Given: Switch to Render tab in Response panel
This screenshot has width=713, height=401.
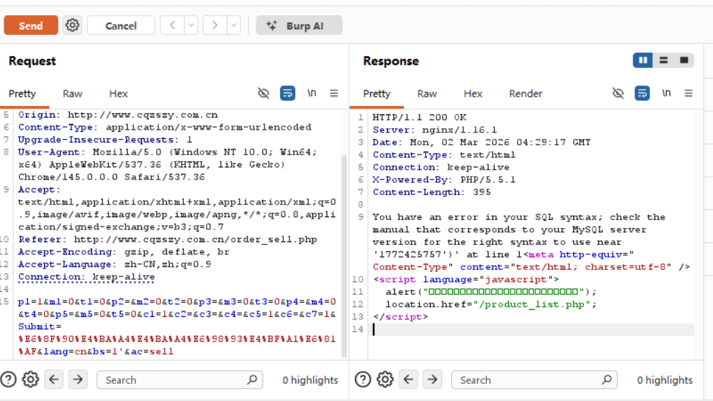Looking at the screenshot, I should coord(525,93).
